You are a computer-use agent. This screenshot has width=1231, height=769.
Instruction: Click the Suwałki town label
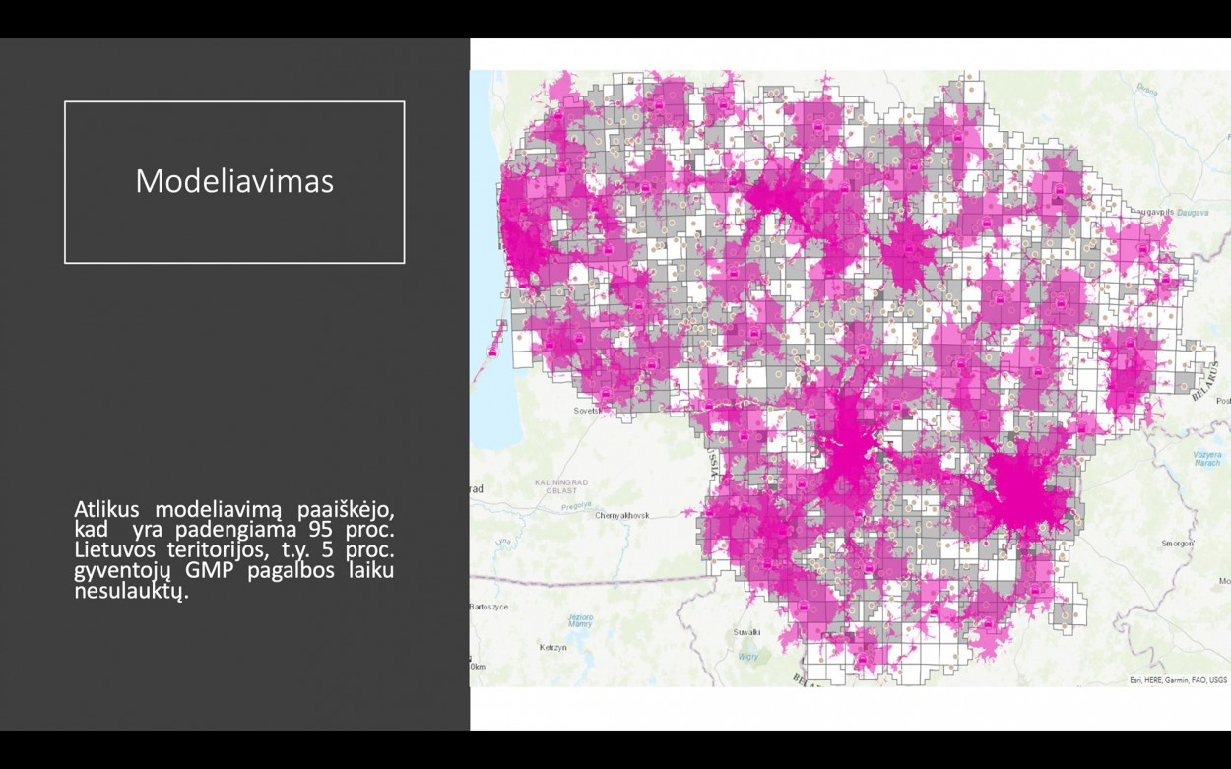pos(747,632)
